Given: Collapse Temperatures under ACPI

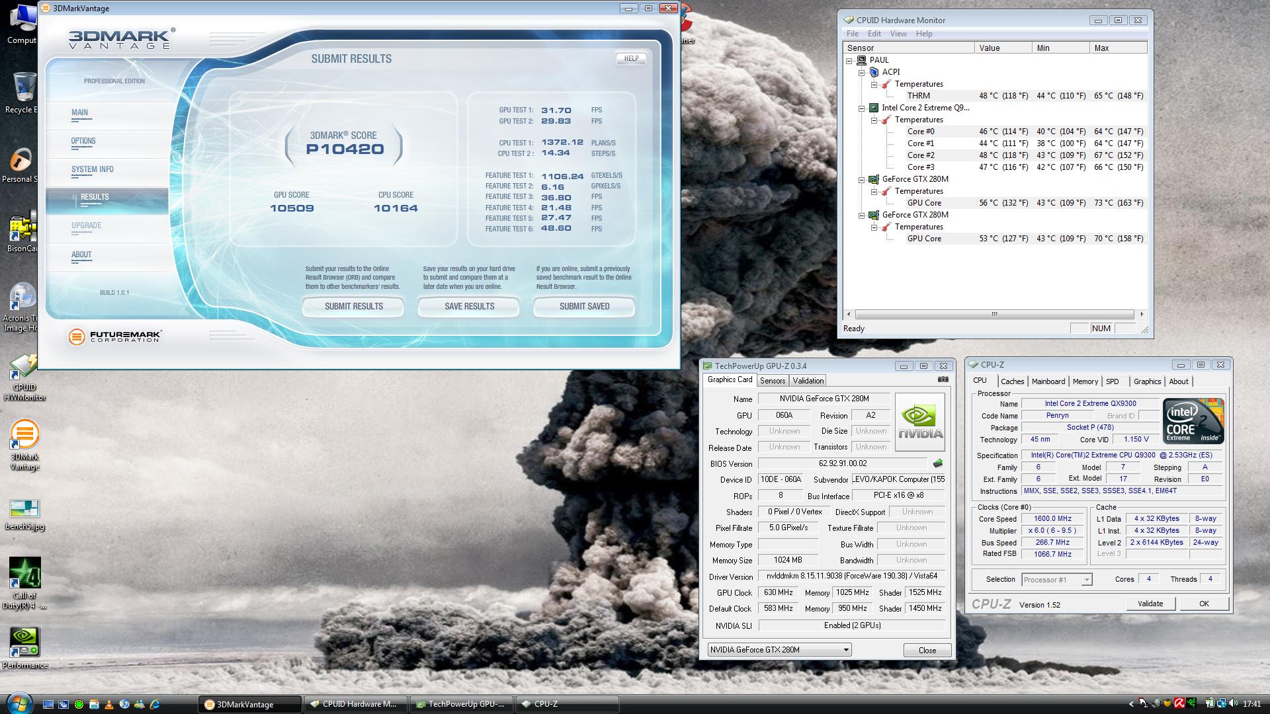Looking at the screenshot, I should tap(873, 84).
